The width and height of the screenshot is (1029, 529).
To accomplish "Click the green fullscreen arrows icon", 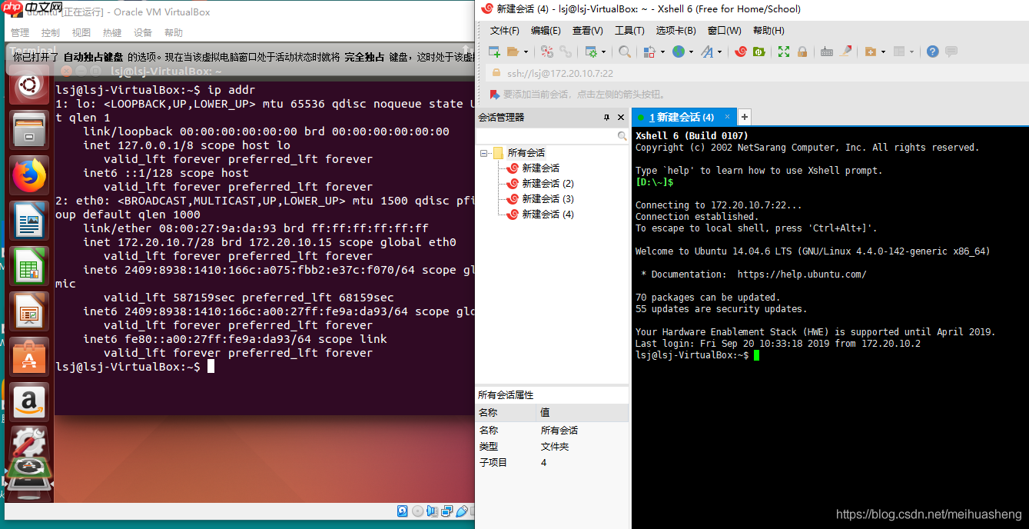I will tap(783, 52).
